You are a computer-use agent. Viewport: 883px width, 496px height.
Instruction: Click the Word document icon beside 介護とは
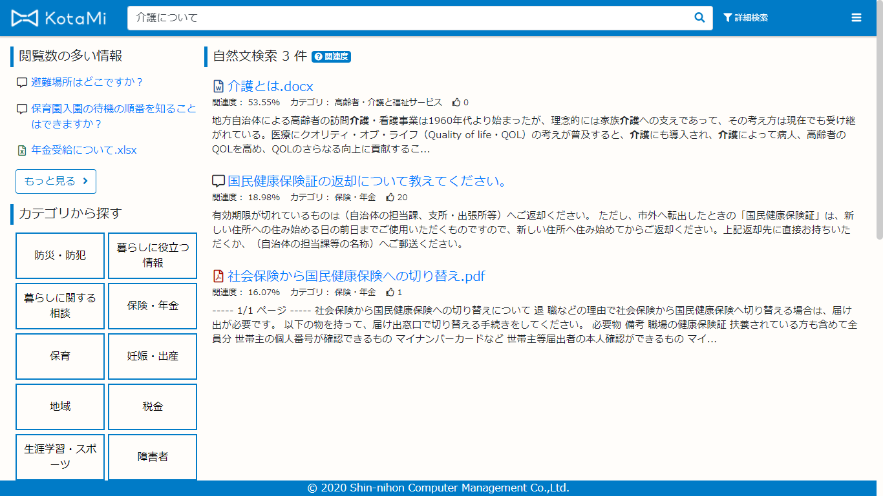coord(218,87)
